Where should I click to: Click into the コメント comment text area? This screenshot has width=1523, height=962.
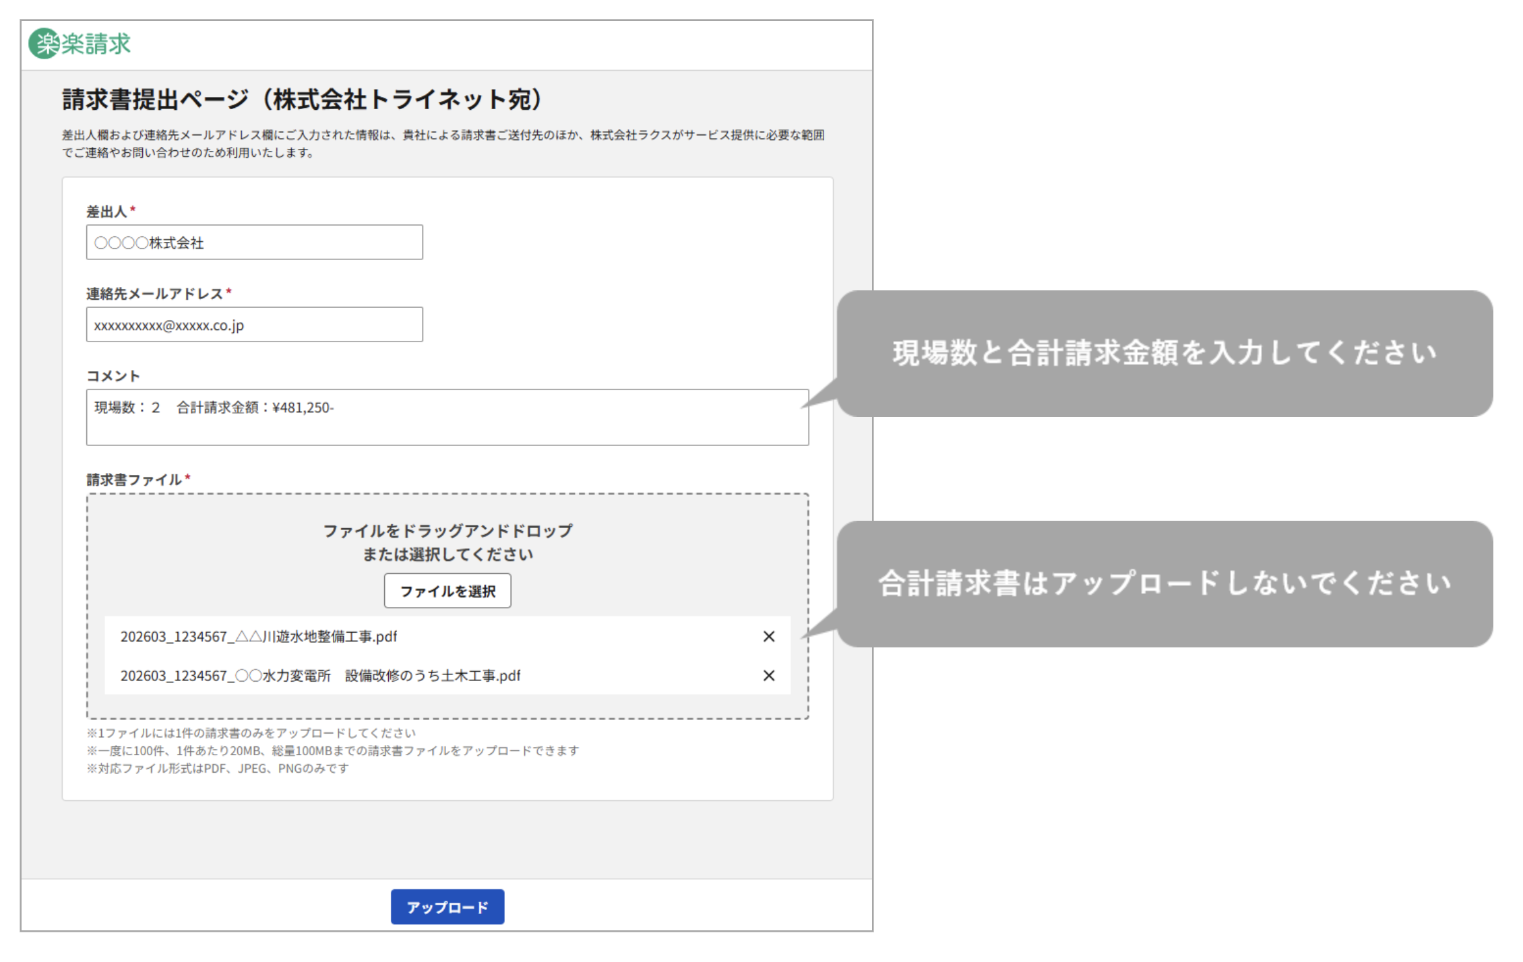(x=447, y=418)
